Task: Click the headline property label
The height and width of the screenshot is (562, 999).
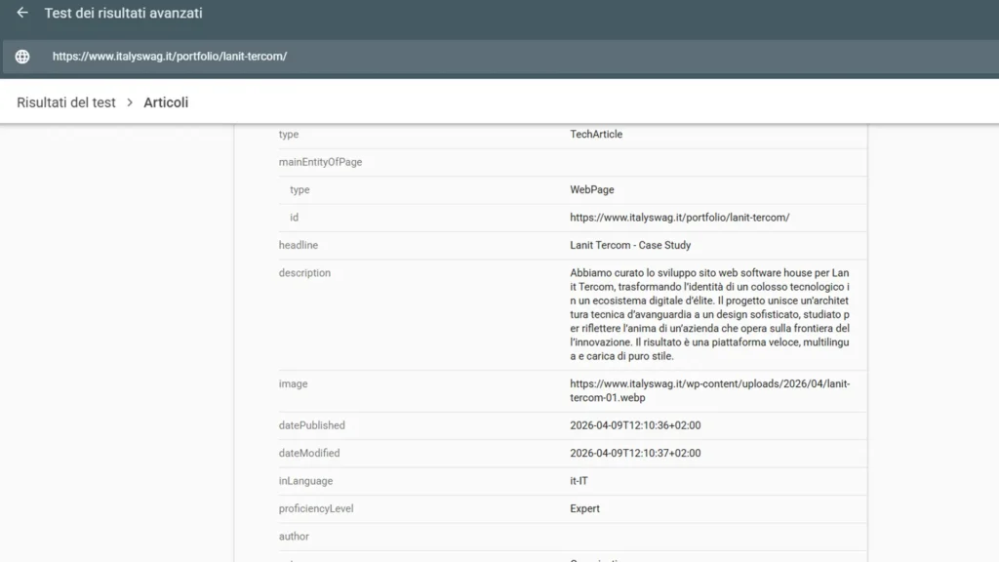Action: [299, 245]
